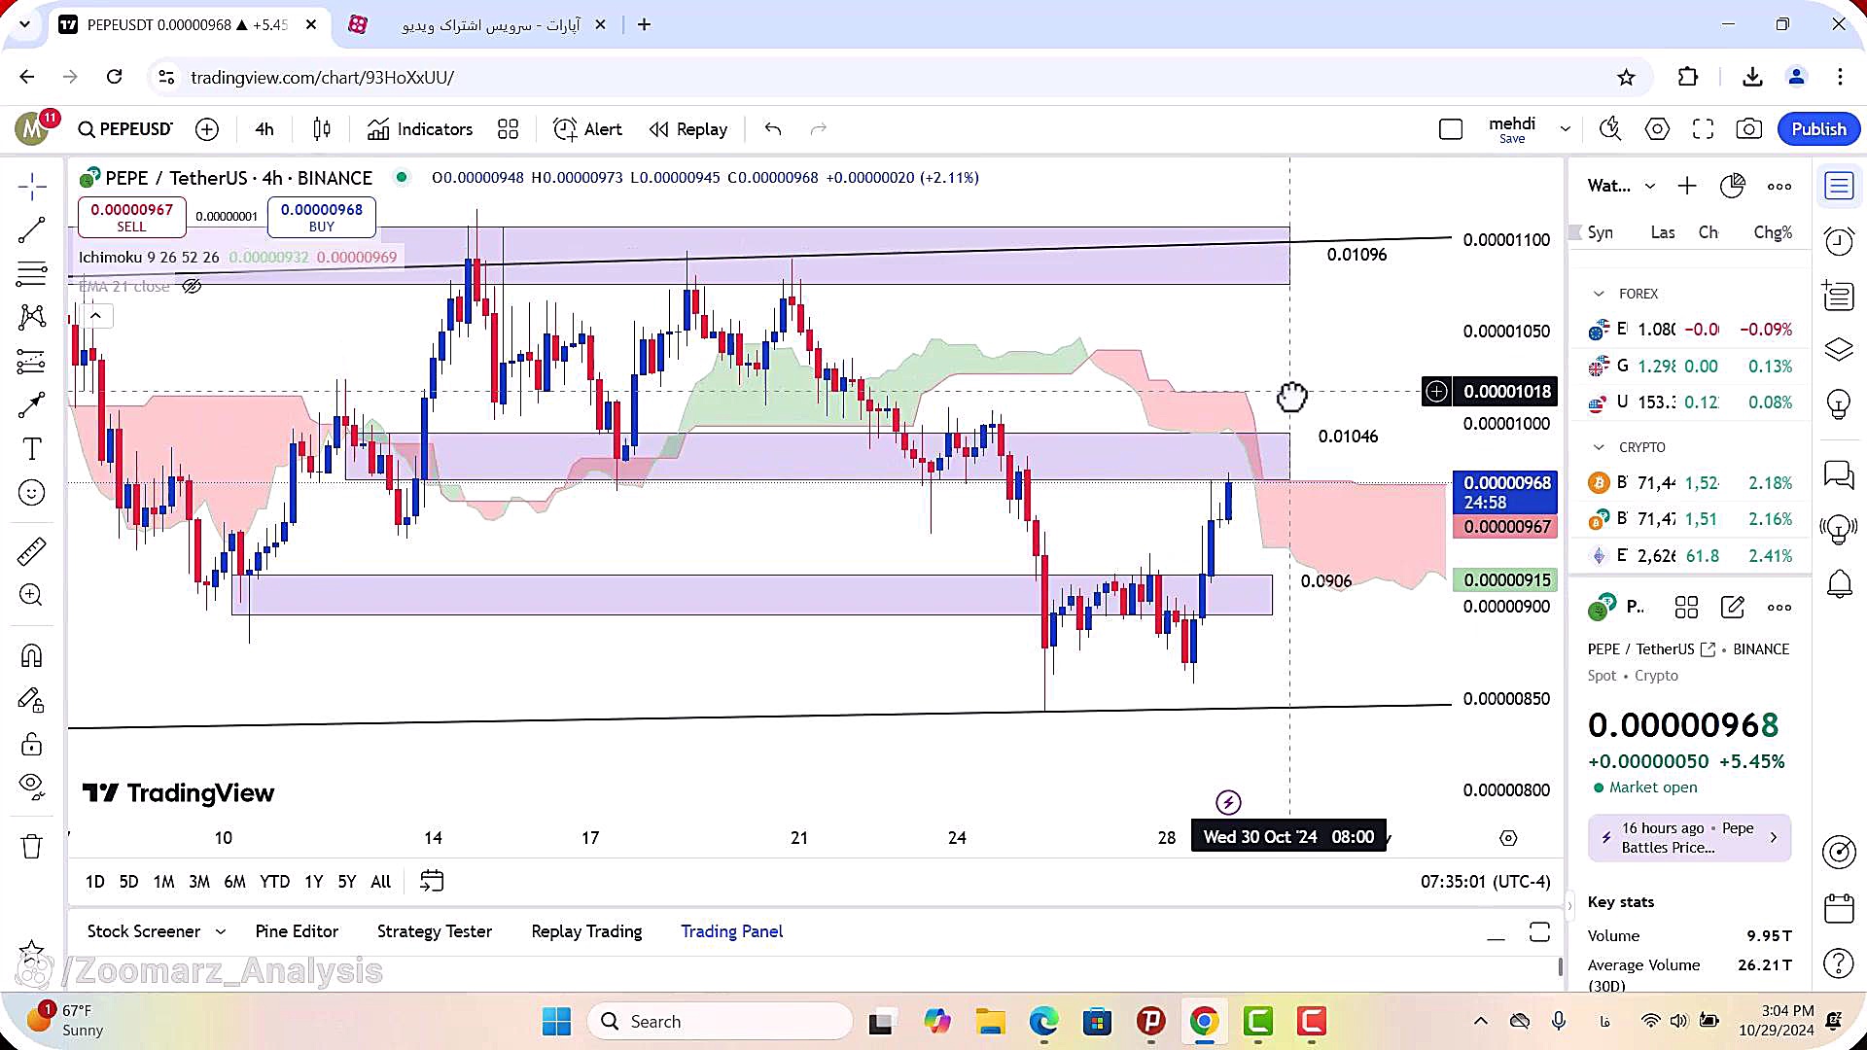
Task: Add a symbol to the watchlist
Action: click(1687, 186)
